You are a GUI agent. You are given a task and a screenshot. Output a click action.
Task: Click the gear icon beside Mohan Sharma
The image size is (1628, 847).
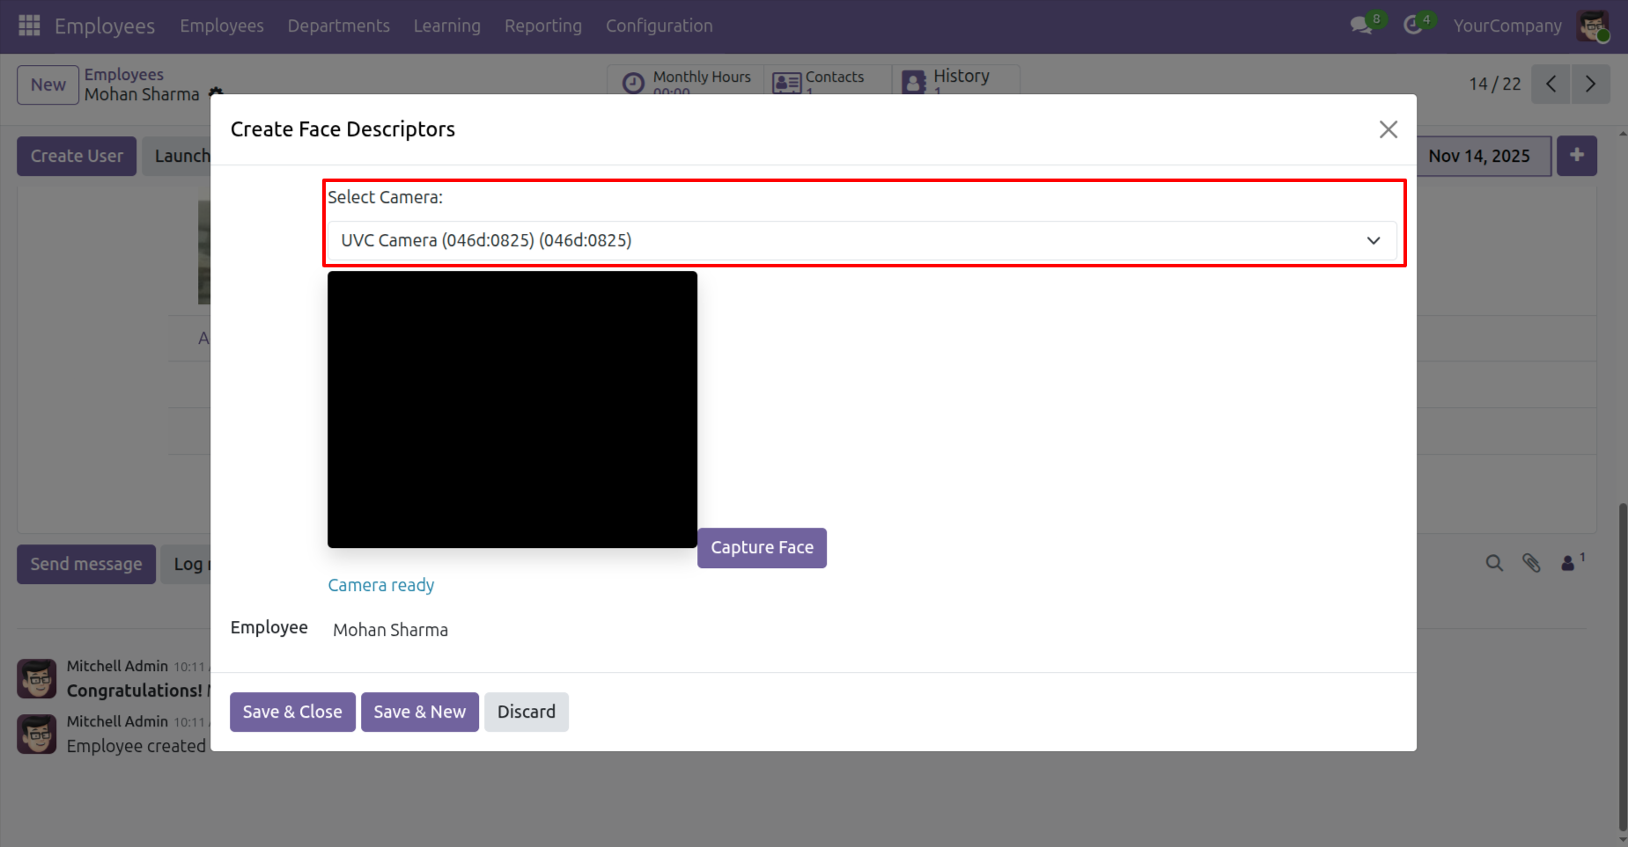click(x=216, y=92)
